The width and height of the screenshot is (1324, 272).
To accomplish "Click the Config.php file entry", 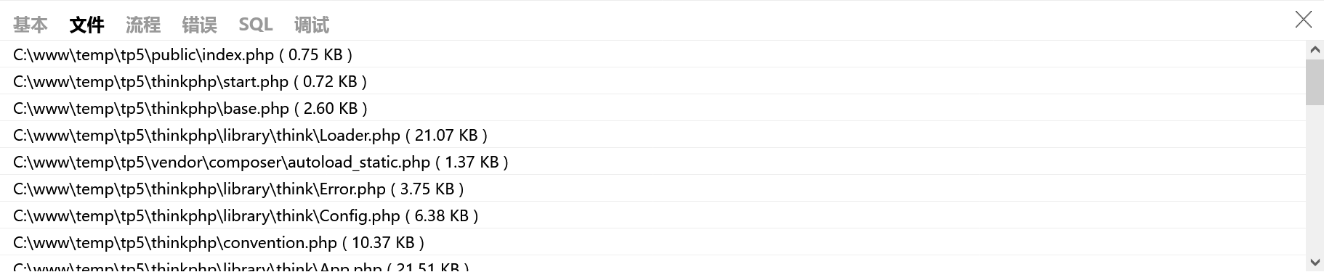I will coord(653,215).
